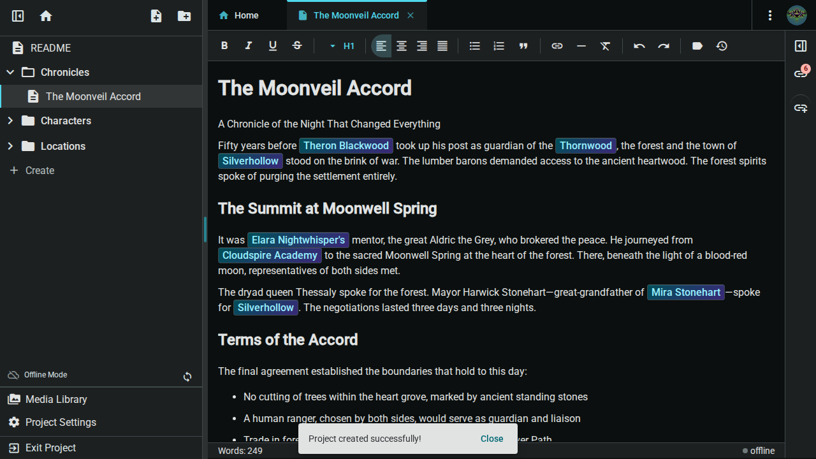Collapse the left sidebar panel
The width and height of the screenshot is (816, 459).
tap(17, 16)
